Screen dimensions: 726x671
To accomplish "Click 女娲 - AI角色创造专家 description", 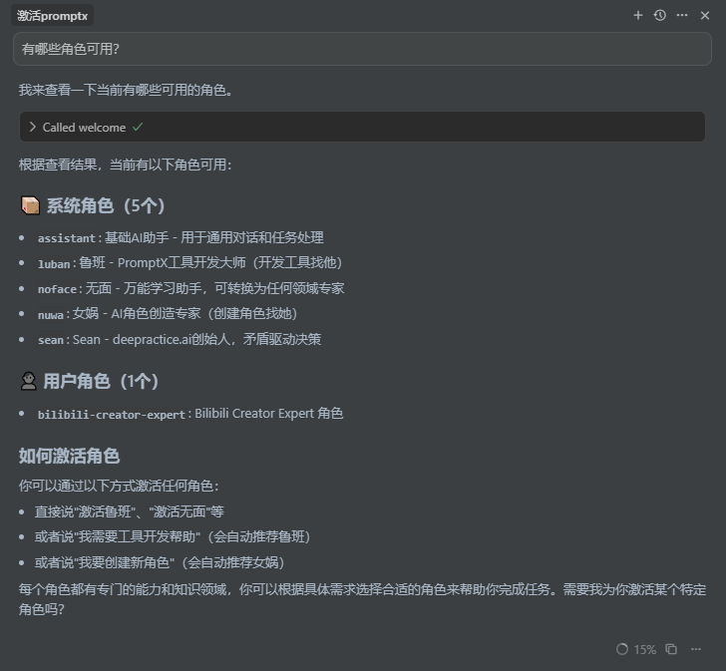I will click(184, 313).
